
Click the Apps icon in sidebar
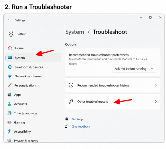[9, 95]
